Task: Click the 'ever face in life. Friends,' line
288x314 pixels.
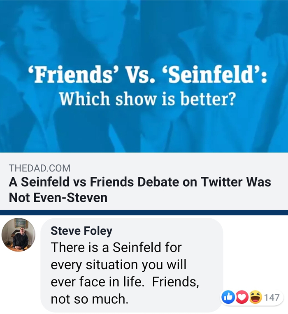Action: [125, 283]
